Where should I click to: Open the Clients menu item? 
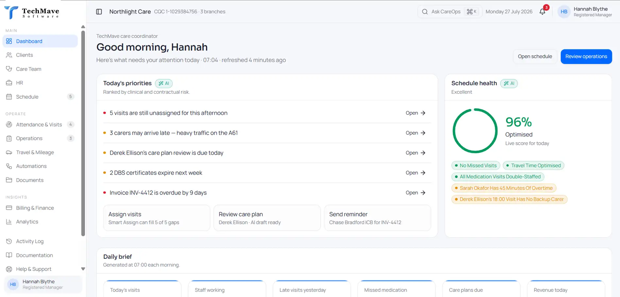40,55
